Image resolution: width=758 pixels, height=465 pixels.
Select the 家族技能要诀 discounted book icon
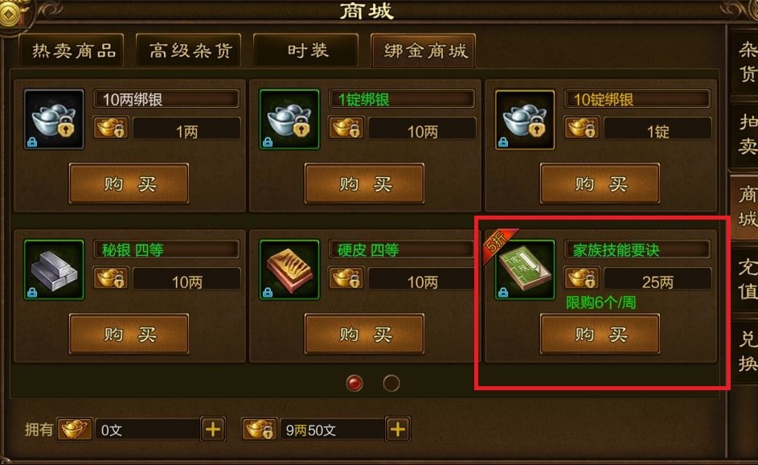pyautogui.click(x=525, y=270)
